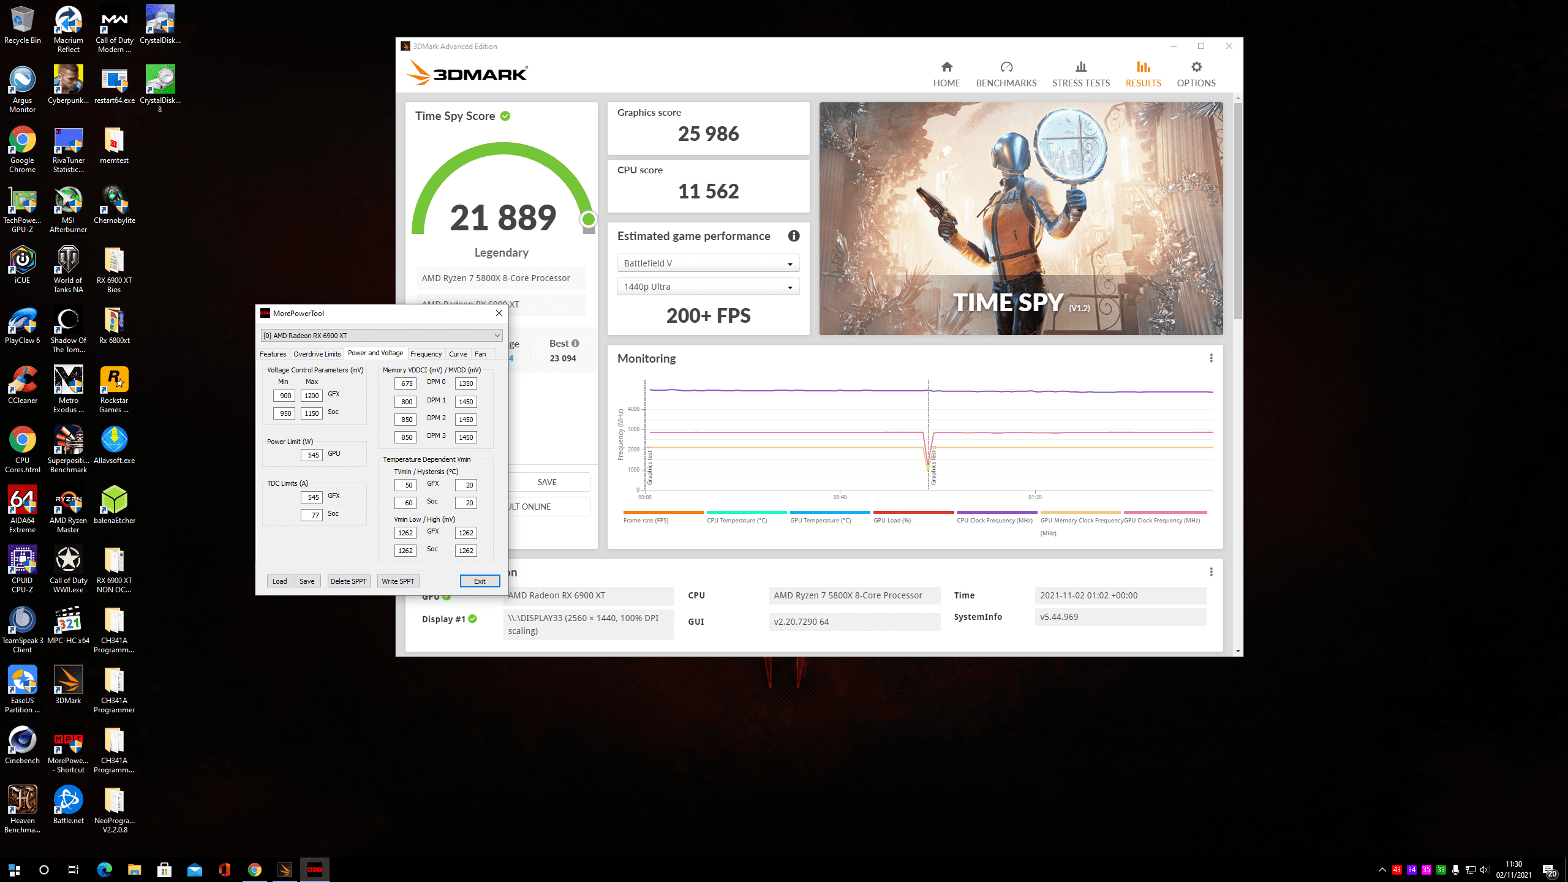This screenshot has width=1568, height=882.
Task: Open the HOME section in 3DMark
Action: 946,74
